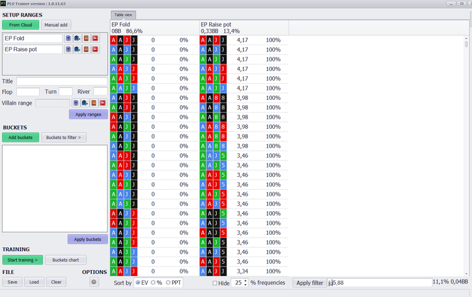Click the scrollbar down arrow at table bottom

pos(466,274)
